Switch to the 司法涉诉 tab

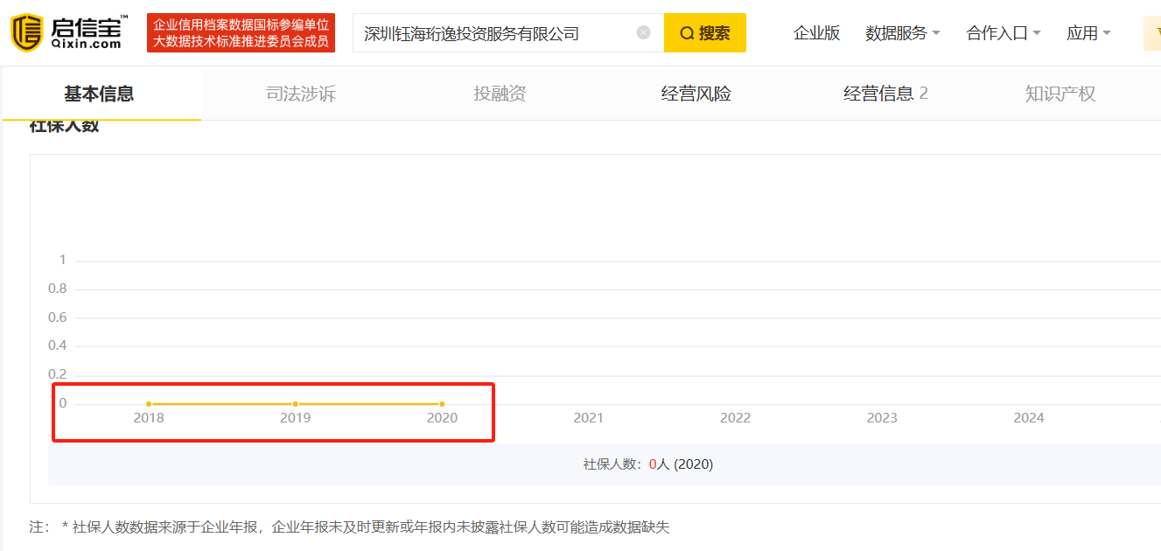pos(301,94)
